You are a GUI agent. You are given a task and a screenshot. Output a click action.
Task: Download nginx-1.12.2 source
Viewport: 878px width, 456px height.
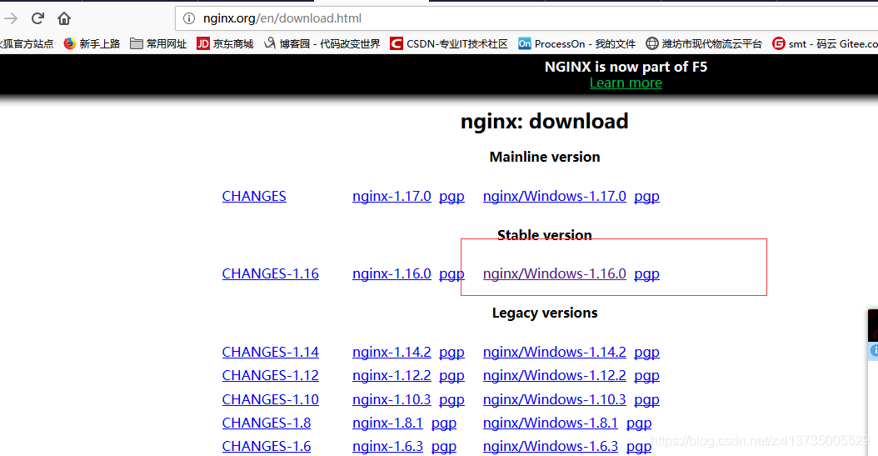[392, 375]
